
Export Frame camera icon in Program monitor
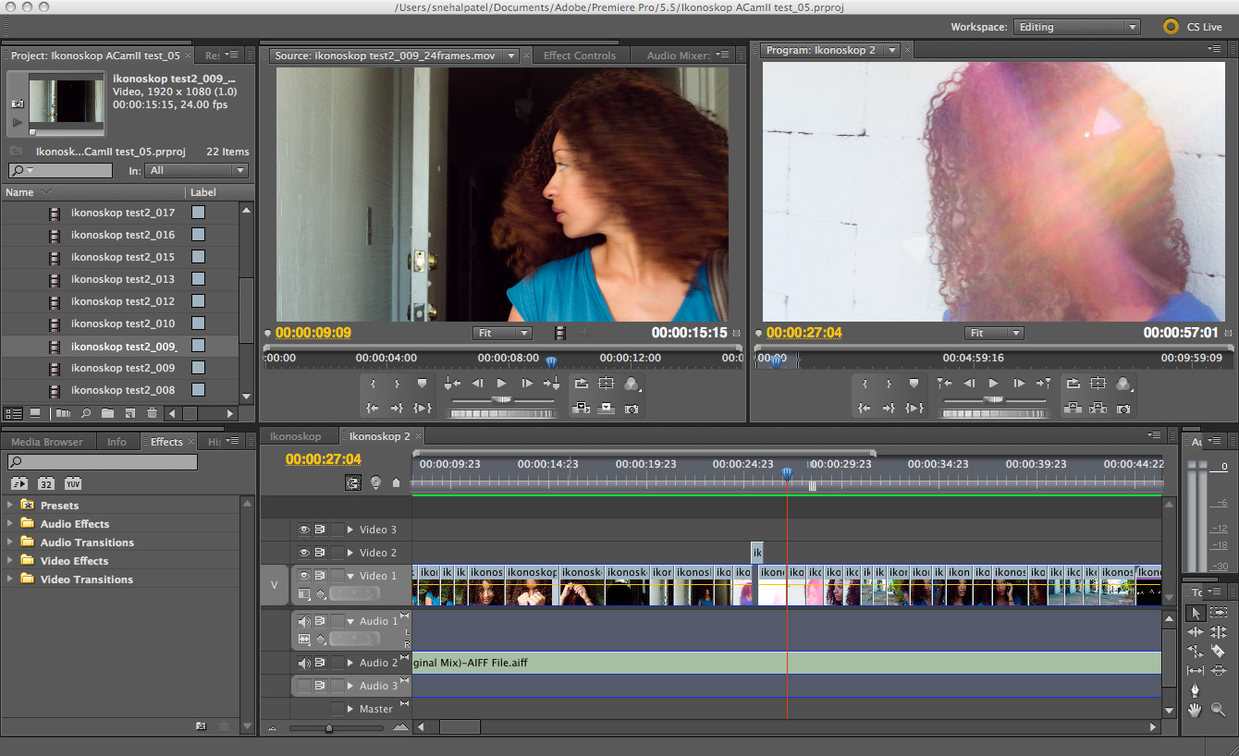click(1123, 408)
